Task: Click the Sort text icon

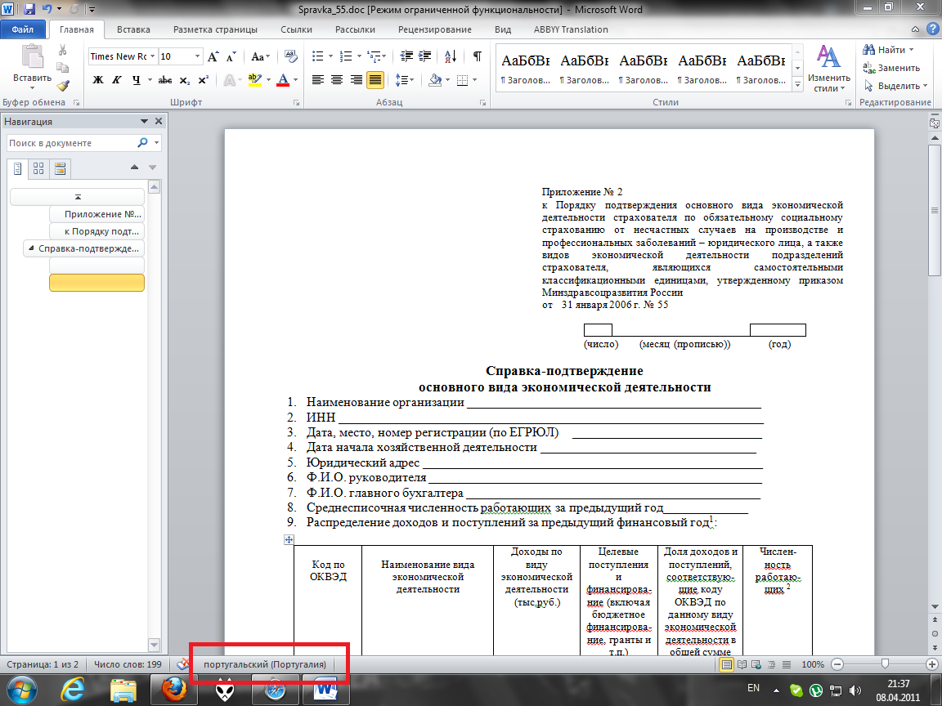Action: point(455,56)
